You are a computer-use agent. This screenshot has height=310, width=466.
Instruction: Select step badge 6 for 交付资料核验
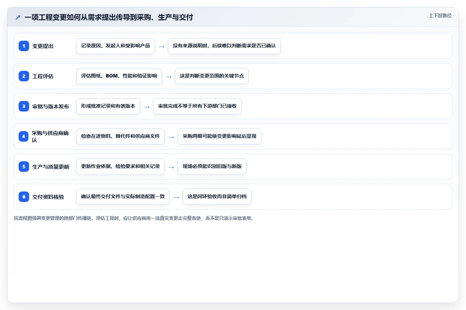coord(24,197)
